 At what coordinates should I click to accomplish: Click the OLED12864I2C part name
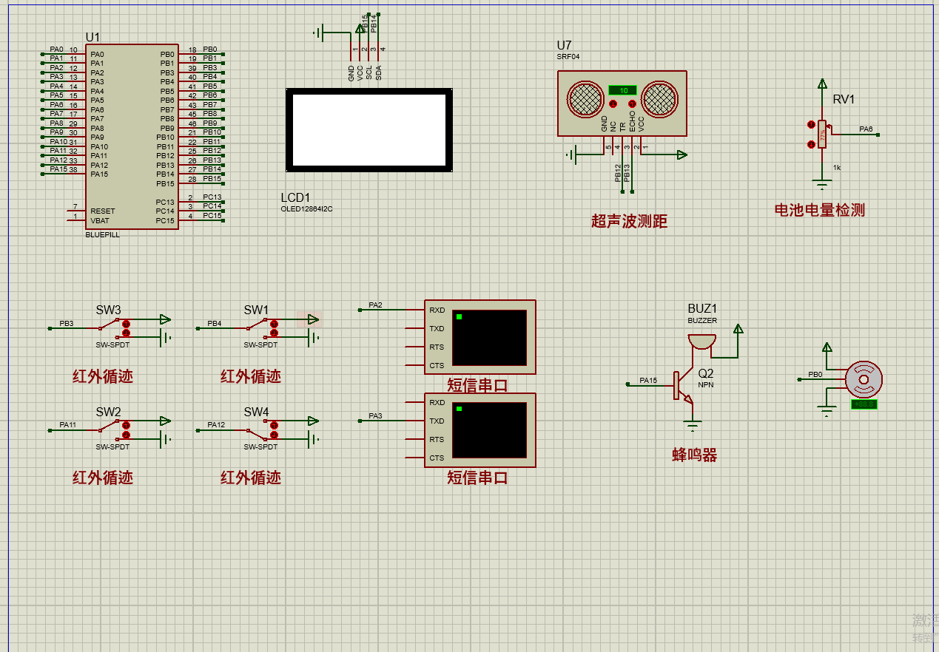(x=306, y=209)
